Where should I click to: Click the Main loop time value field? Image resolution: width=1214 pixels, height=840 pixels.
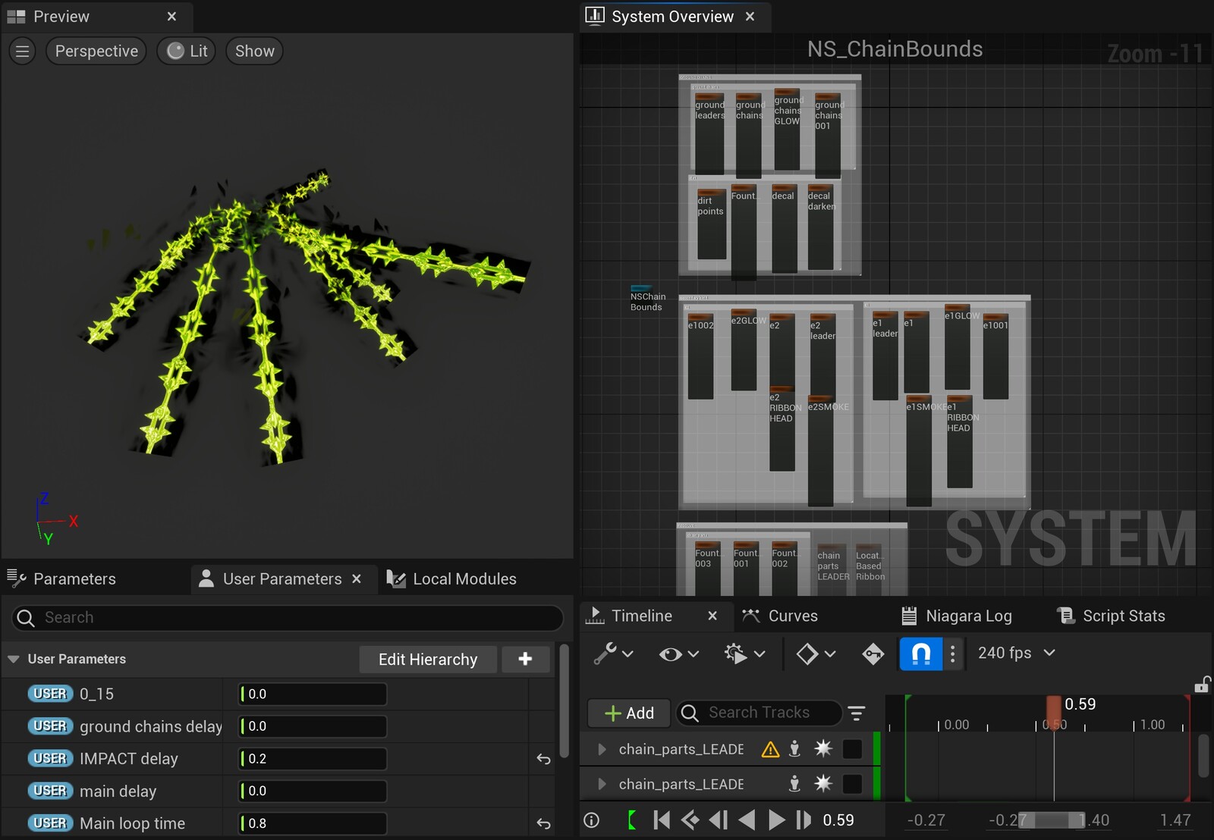[313, 823]
